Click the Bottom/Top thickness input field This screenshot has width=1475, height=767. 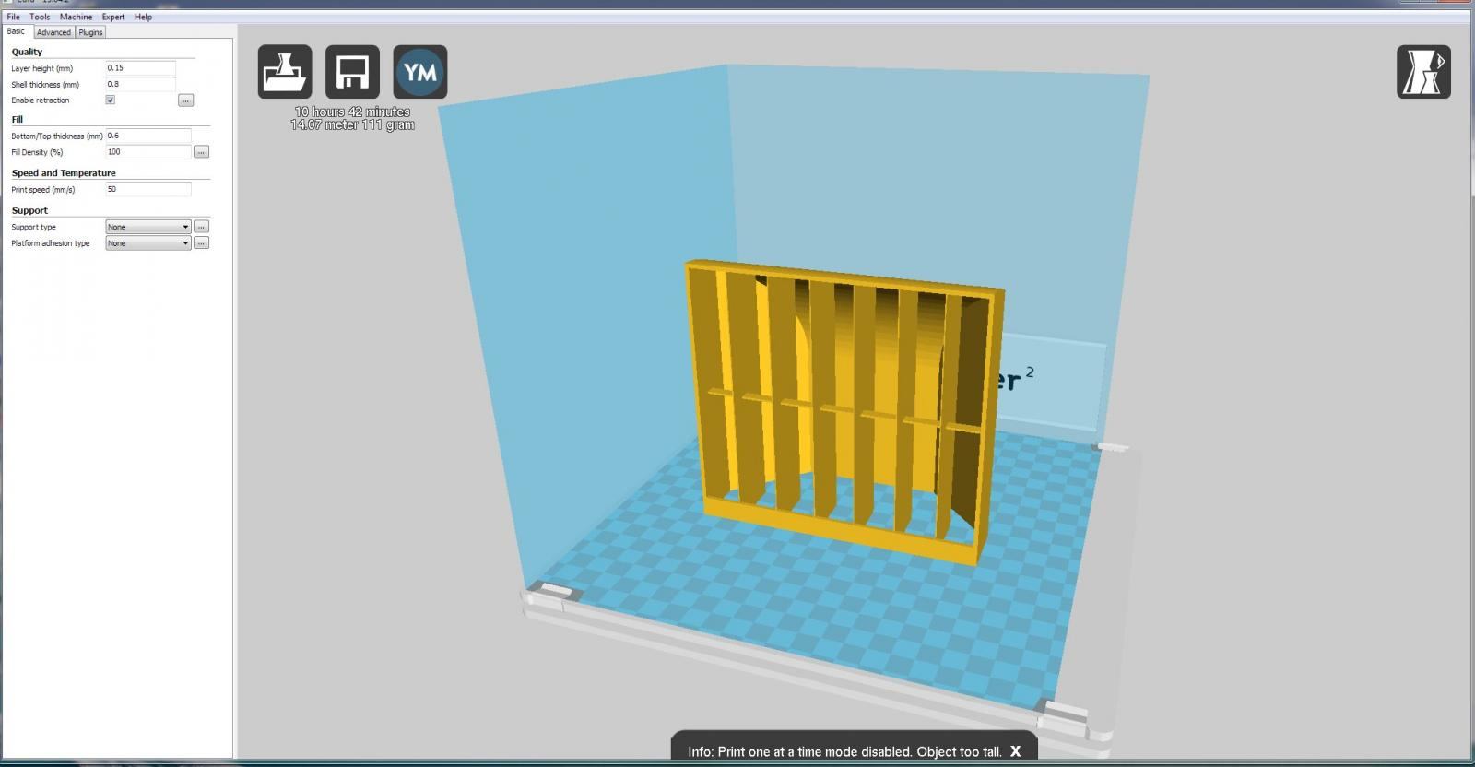pyautogui.click(x=148, y=136)
